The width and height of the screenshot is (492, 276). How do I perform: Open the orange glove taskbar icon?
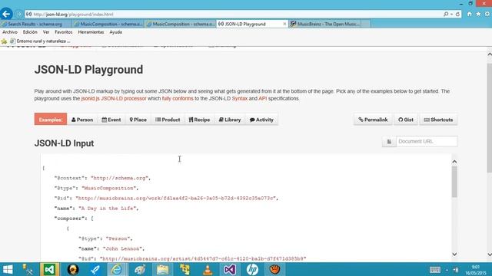(275, 269)
